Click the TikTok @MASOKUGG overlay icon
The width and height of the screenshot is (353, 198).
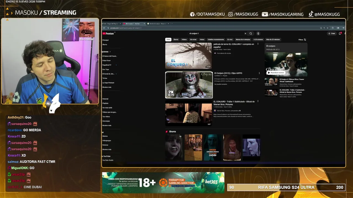coord(311,14)
